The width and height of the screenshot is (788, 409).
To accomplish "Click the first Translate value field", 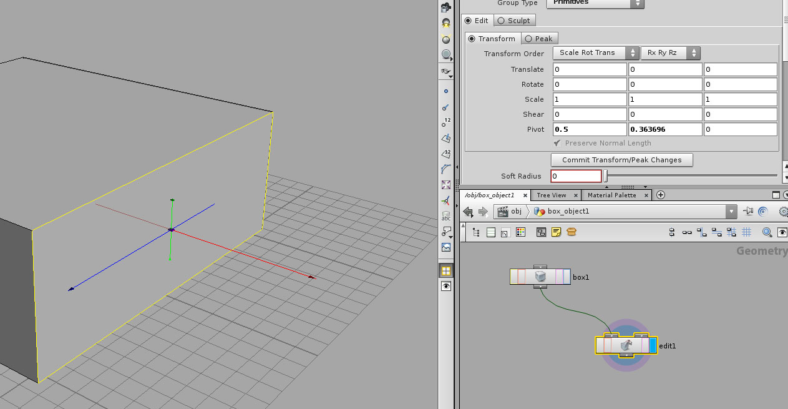I will (x=590, y=69).
